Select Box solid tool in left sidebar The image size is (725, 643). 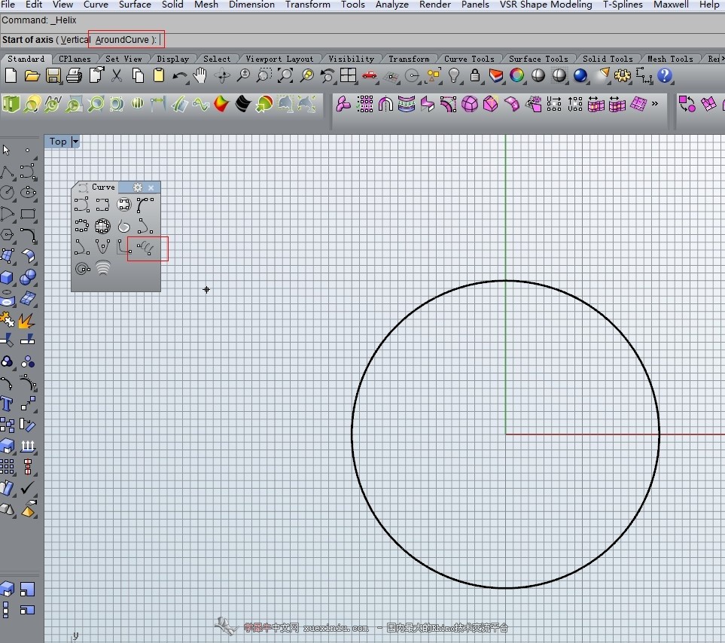(x=7, y=277)
